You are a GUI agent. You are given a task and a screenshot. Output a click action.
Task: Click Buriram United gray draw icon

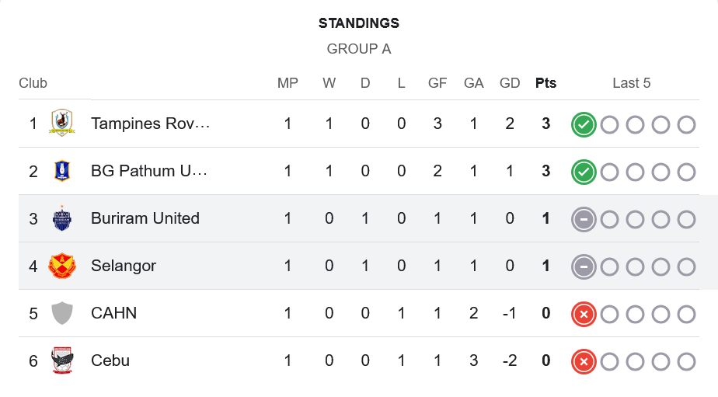tap(584, 219)
